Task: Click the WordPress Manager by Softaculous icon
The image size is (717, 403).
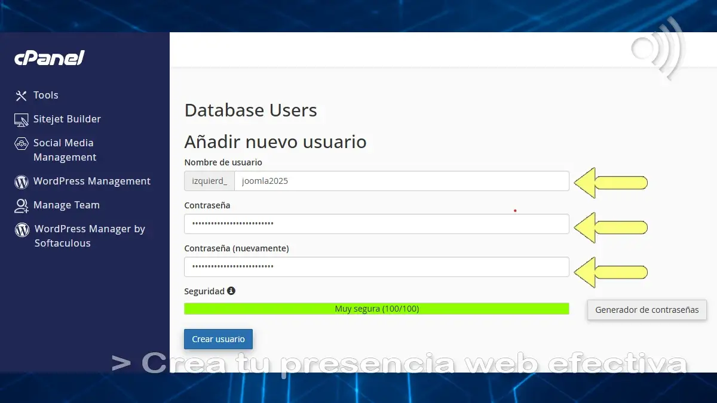Action: pyautogui.click(x=22, y=229)
